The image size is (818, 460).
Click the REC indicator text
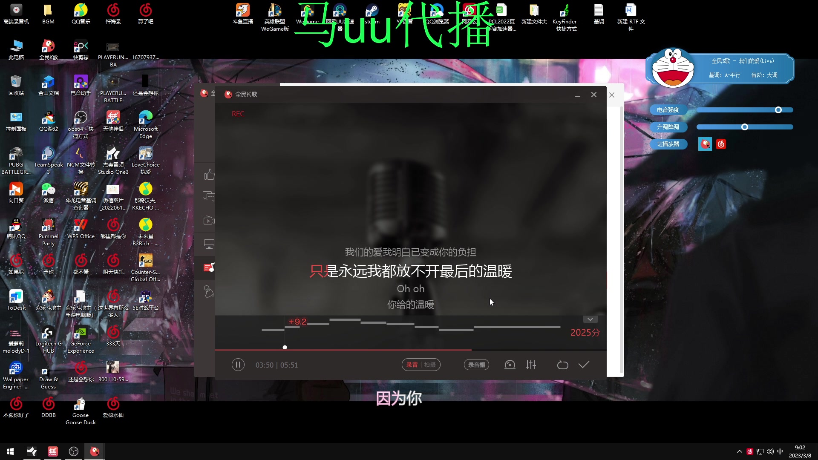238,114
